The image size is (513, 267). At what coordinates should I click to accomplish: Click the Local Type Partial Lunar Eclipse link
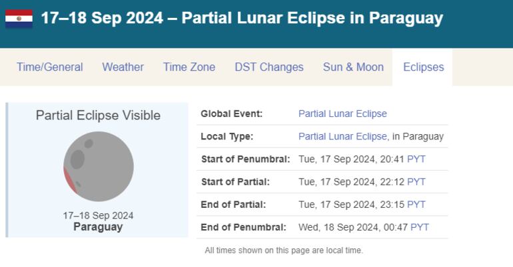pos(343,136)
